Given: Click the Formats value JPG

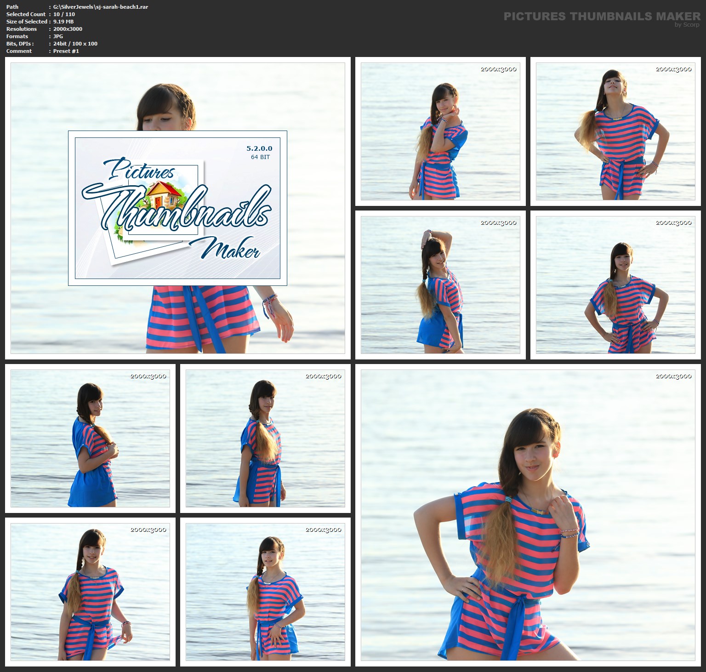Looking at the screenshot, I should click(58, 36).
